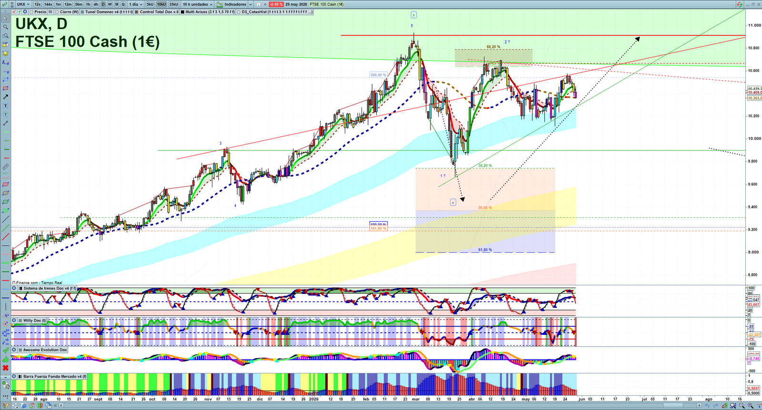This screenshot has width=762, height=410.
Task: Click the list icon after Precio
Action: 50,12
